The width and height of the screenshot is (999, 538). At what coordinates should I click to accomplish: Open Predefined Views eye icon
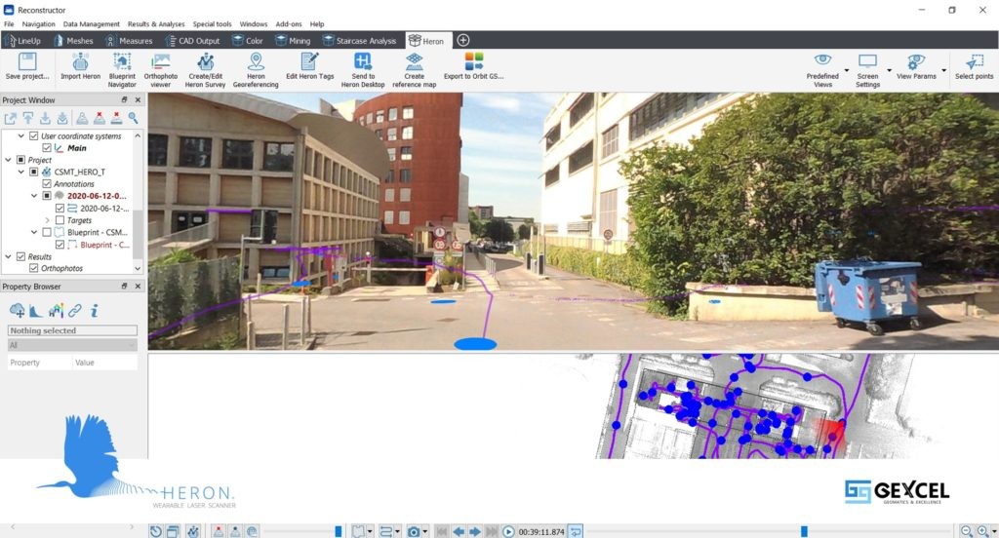(822, 59)
